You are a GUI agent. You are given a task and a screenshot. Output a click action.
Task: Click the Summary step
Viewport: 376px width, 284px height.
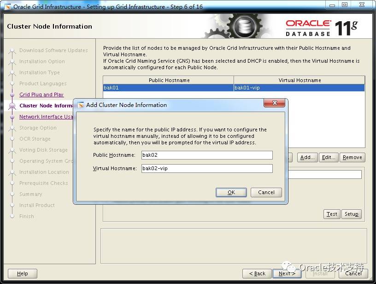point(31,194)
